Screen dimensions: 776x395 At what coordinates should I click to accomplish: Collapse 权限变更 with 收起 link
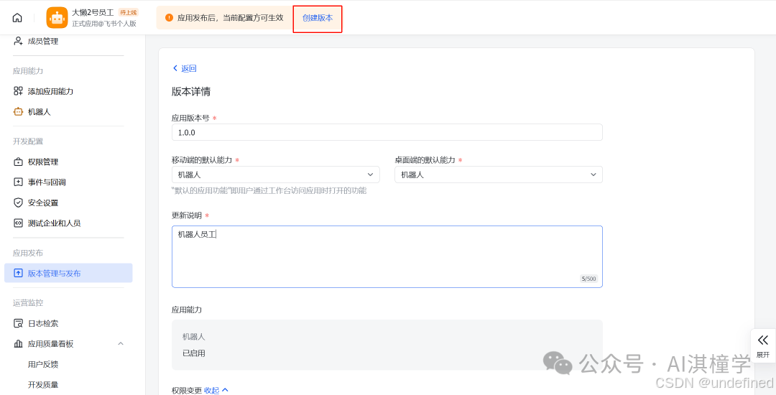pos(216,390)
